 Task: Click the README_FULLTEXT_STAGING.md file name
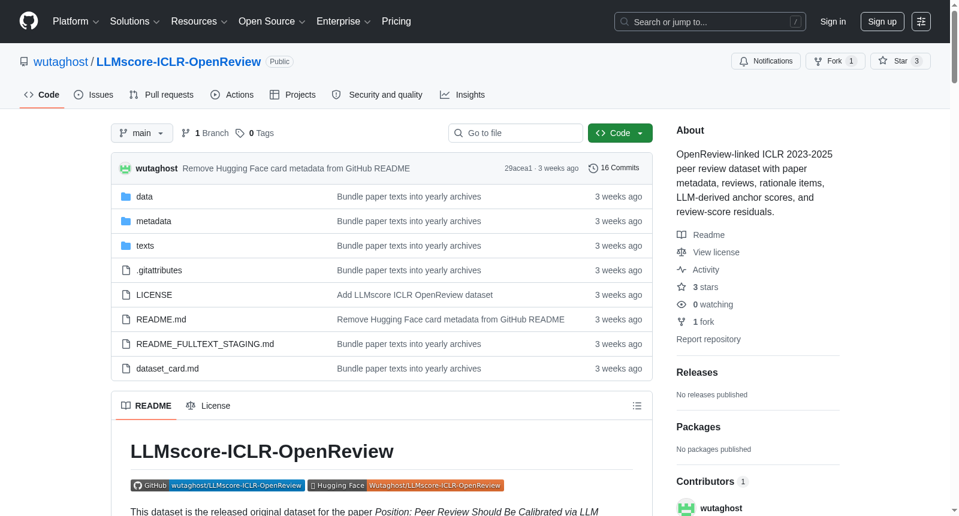coord(205,344)
